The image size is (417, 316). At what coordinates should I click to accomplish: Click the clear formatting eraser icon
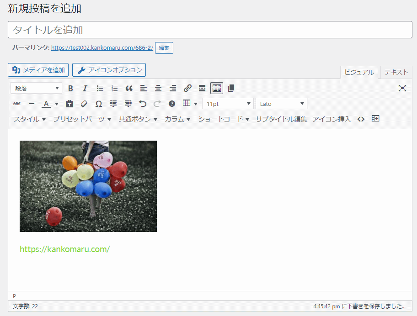(x=84, y=104)
